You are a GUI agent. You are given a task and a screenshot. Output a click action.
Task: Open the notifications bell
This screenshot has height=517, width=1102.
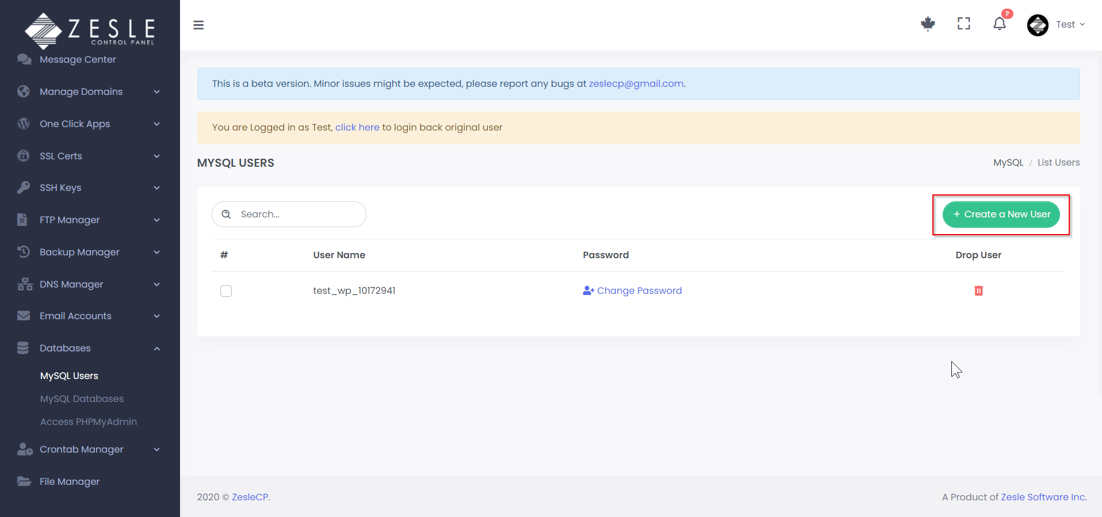click(x=999, y=24)
